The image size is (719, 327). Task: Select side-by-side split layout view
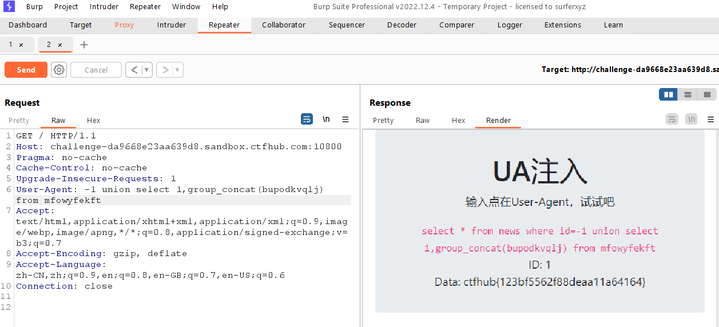pos(668,94)
